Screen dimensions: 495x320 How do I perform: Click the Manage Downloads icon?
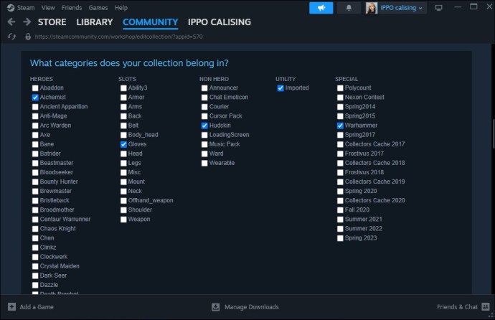(x=216, y=307)
